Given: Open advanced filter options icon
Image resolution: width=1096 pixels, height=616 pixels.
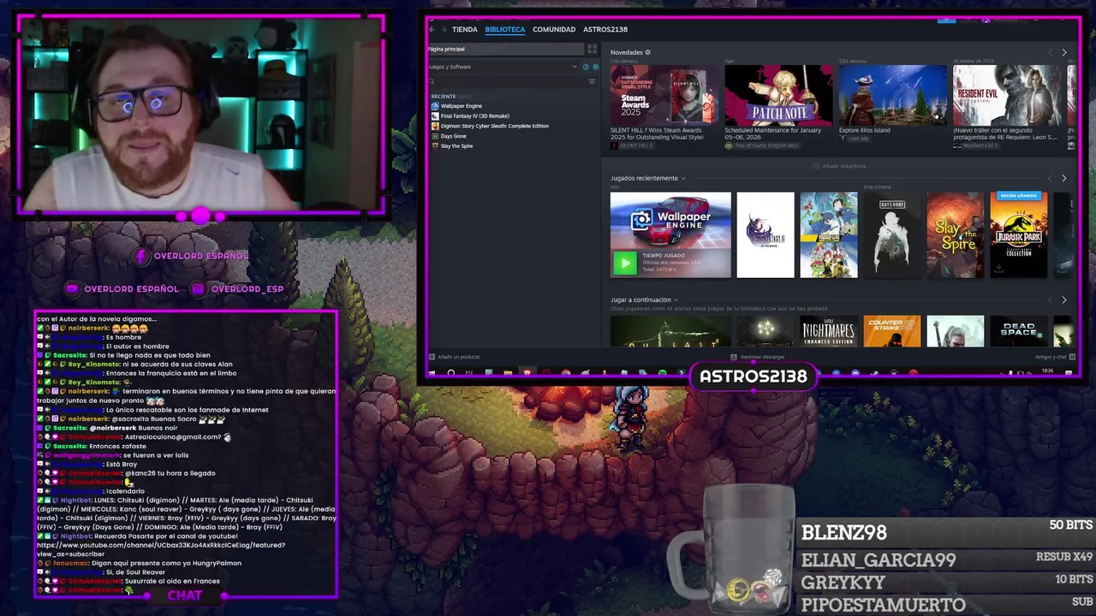Looking at the screenshot, I should click(x=592, y=81).
